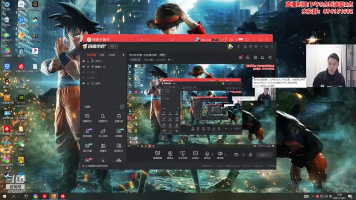Open the layout grid icon above the preview
Image resolution: width=356 pixels, height=200 pixels.
click(255, 57)
